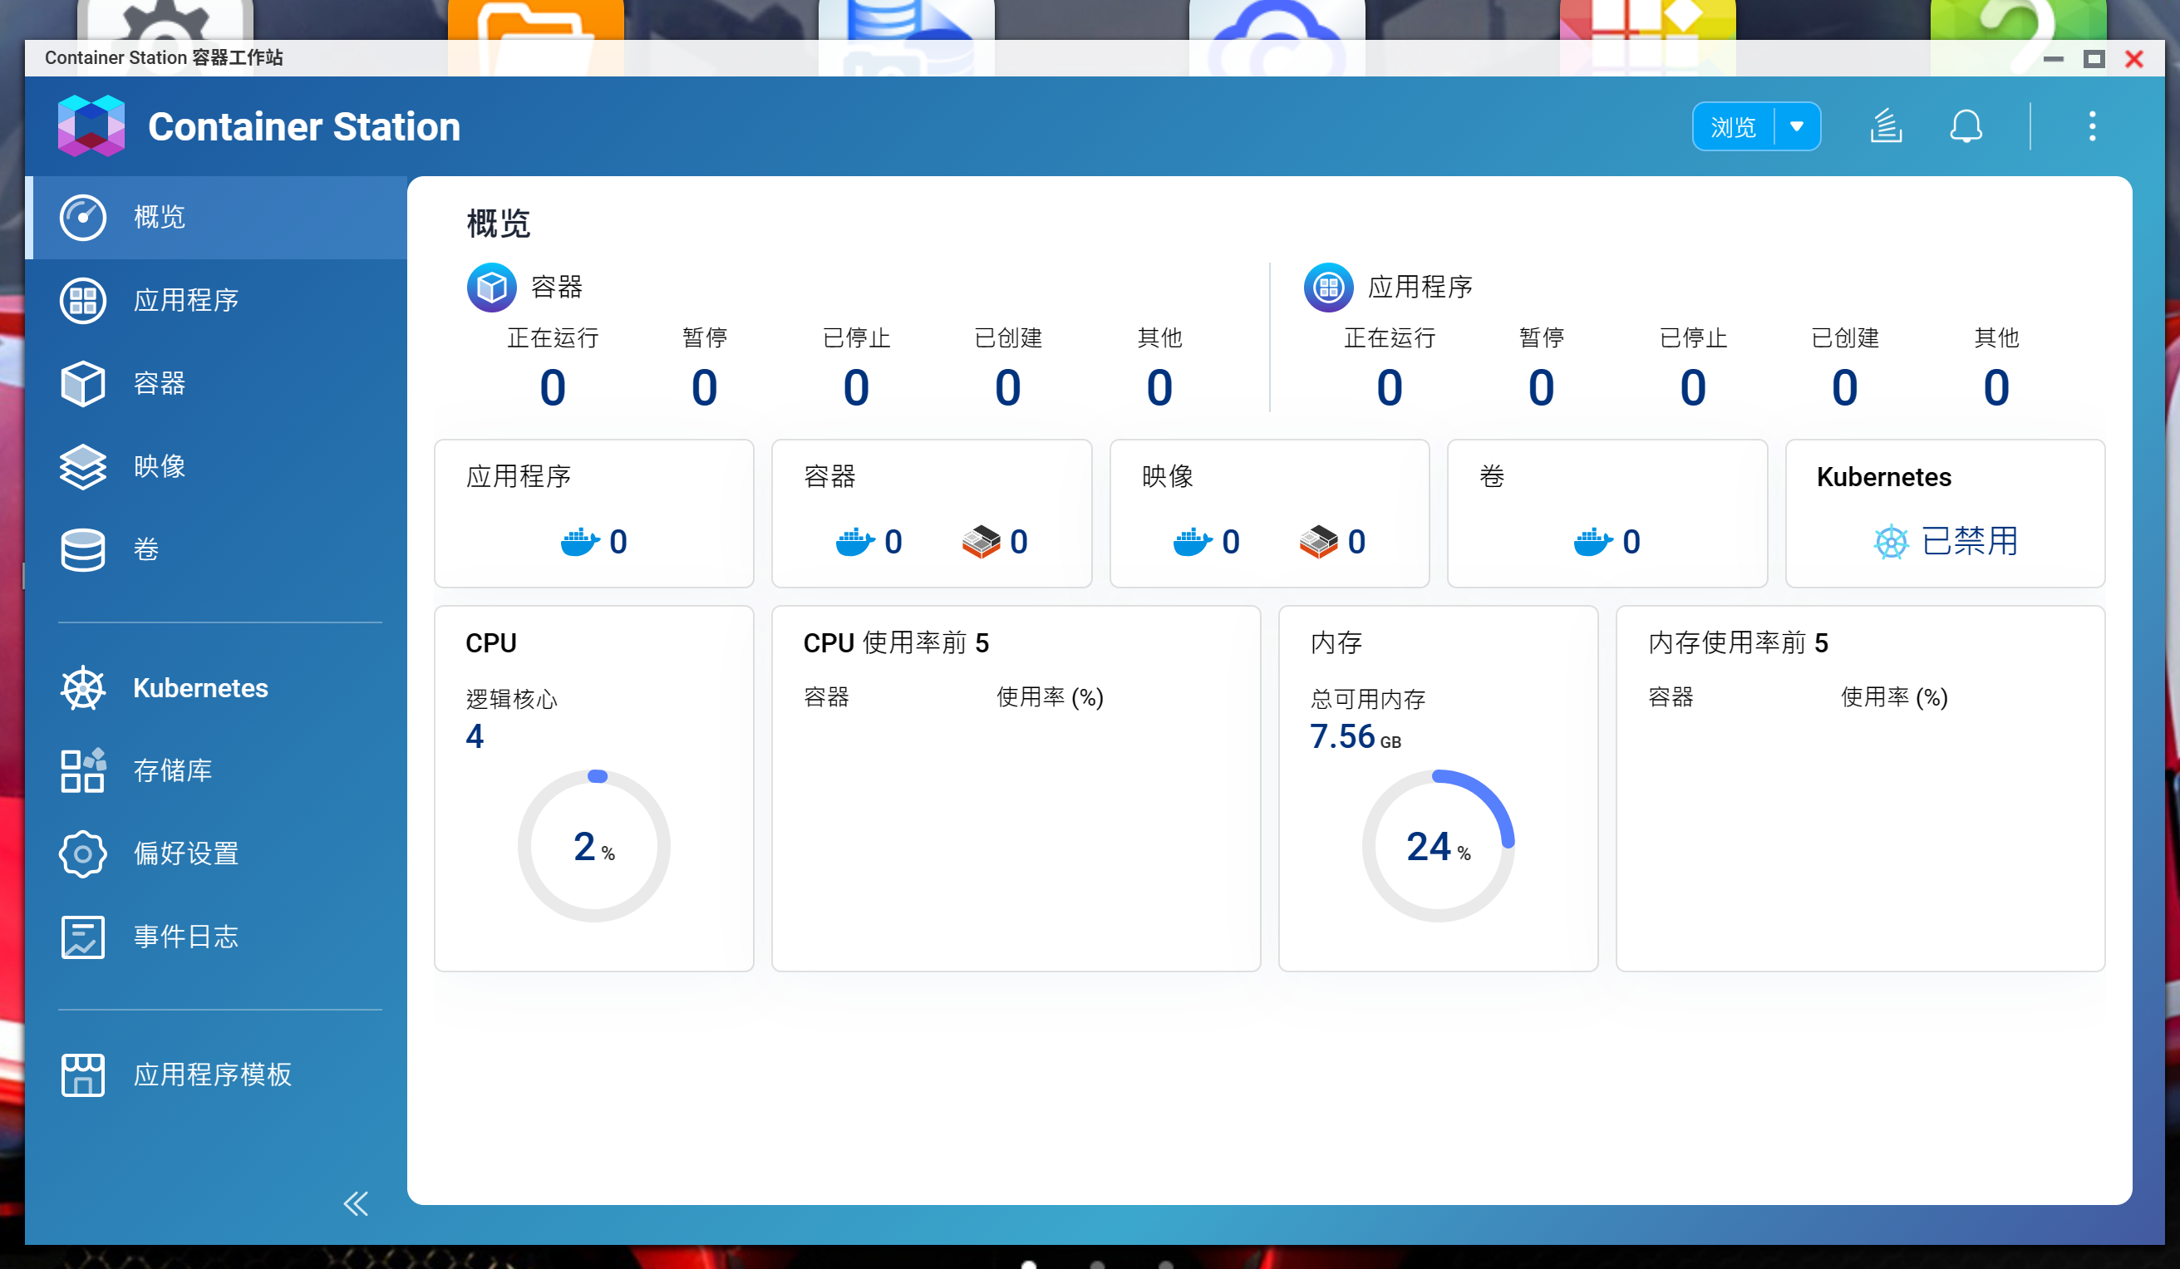Open 存储库 repository page
The height and width of the screenshot is (1269, 2180).
(x=216, y=770)
